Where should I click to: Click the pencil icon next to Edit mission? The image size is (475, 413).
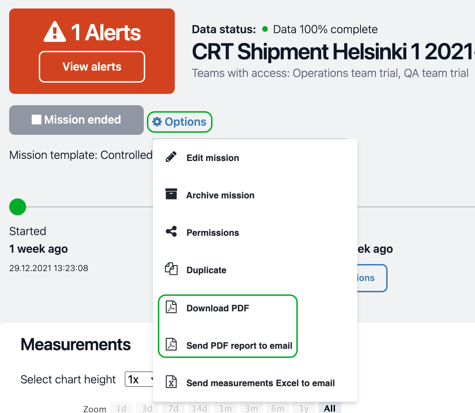pyautogui.click(x=171, y=157)
